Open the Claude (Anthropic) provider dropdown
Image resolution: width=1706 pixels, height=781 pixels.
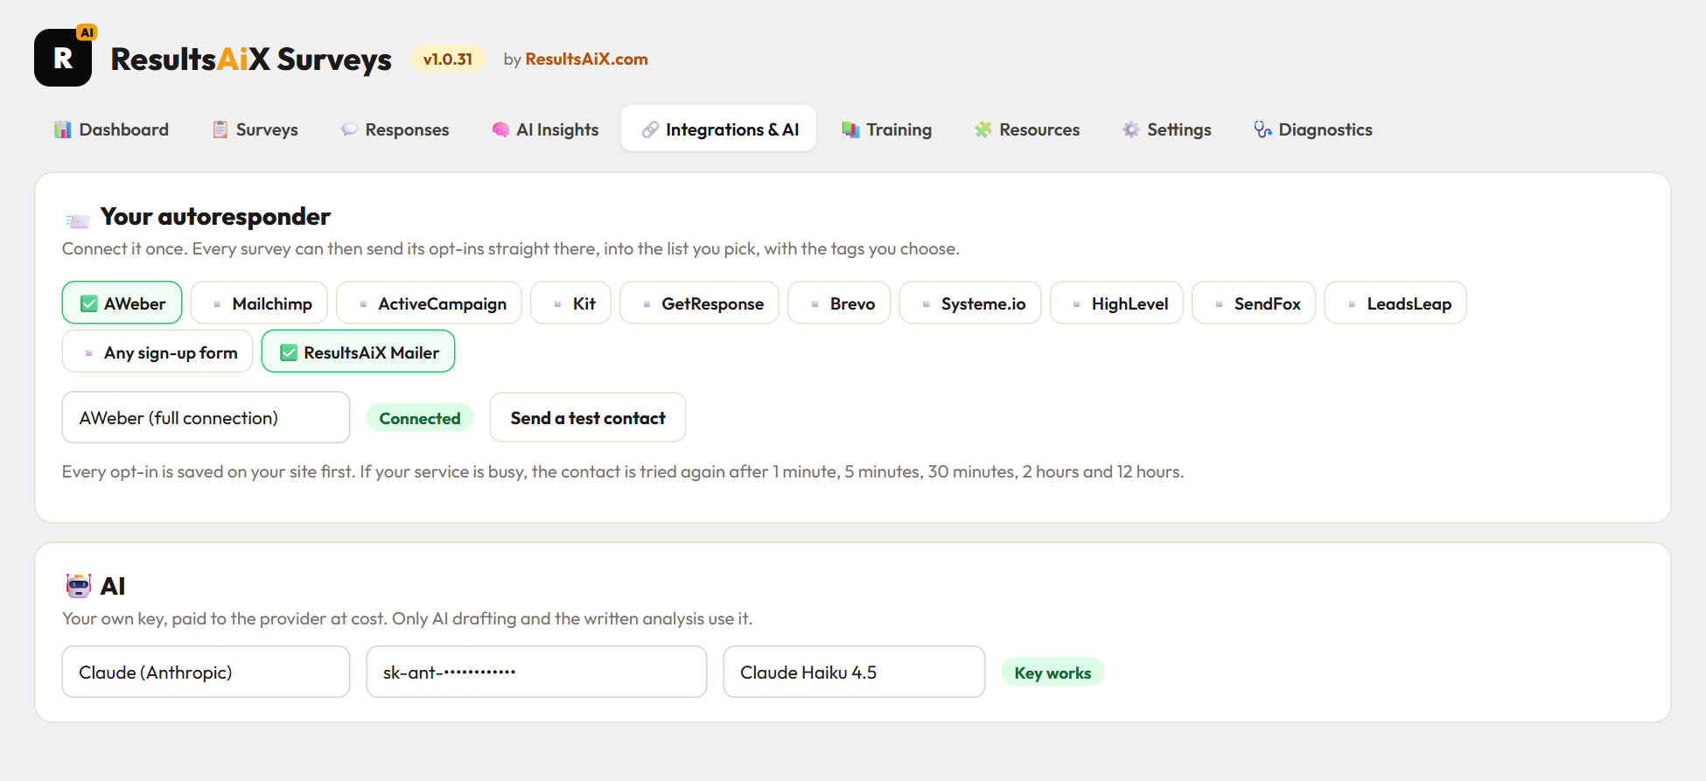point(206,672)
